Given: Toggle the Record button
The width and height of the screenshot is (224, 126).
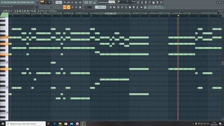Looking at the screenshot, I should click(x=54, y=2).
